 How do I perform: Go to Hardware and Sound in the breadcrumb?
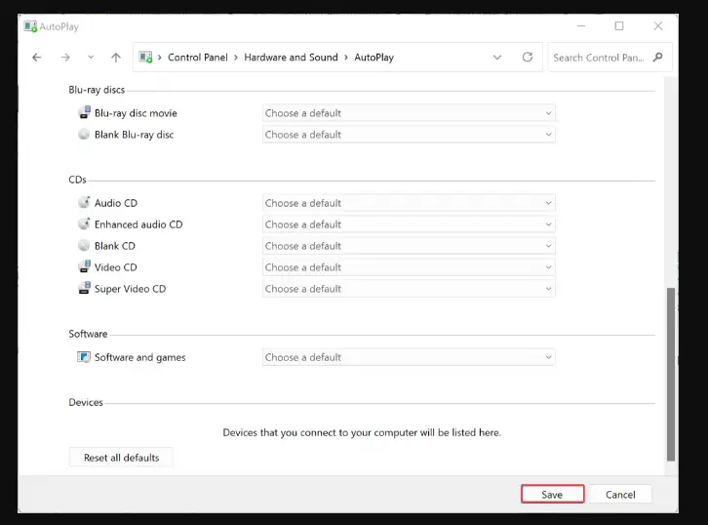coord(291,58)
